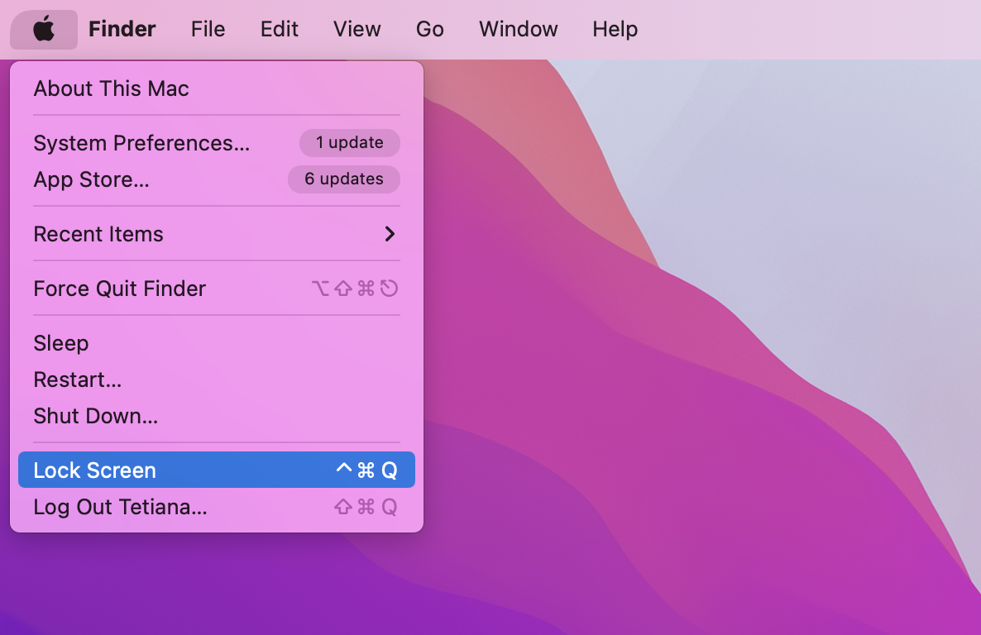981x635 pixels.
Task: Select Restart… in the Apple menu
Action: (x=217, y=380)
